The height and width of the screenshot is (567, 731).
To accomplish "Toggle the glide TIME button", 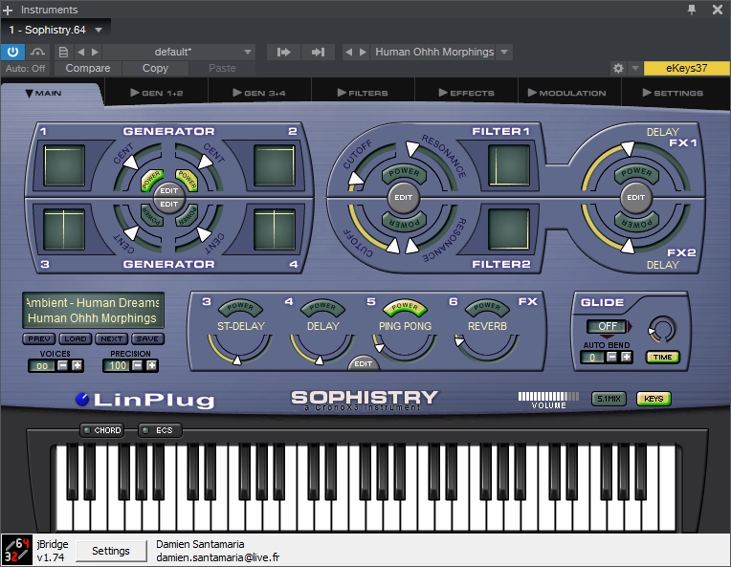I will coord(662,358).
